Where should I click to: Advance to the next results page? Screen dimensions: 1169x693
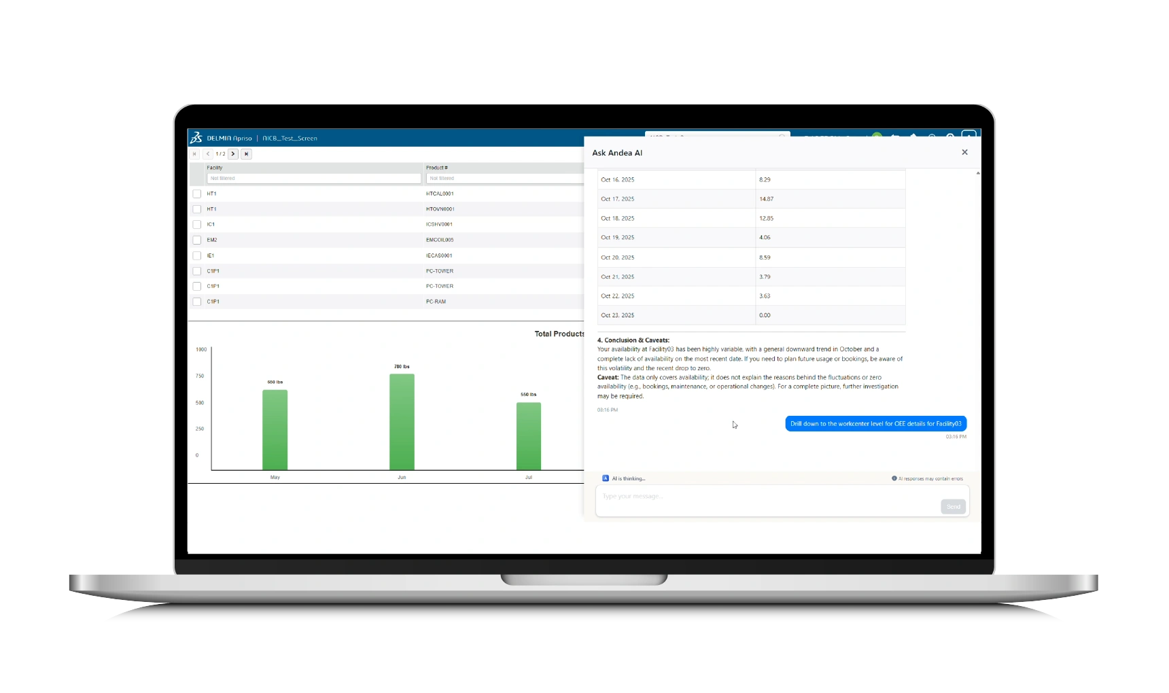pos(233,154)
